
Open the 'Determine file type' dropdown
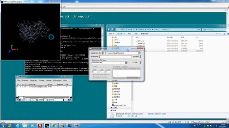tap(109, 63)
